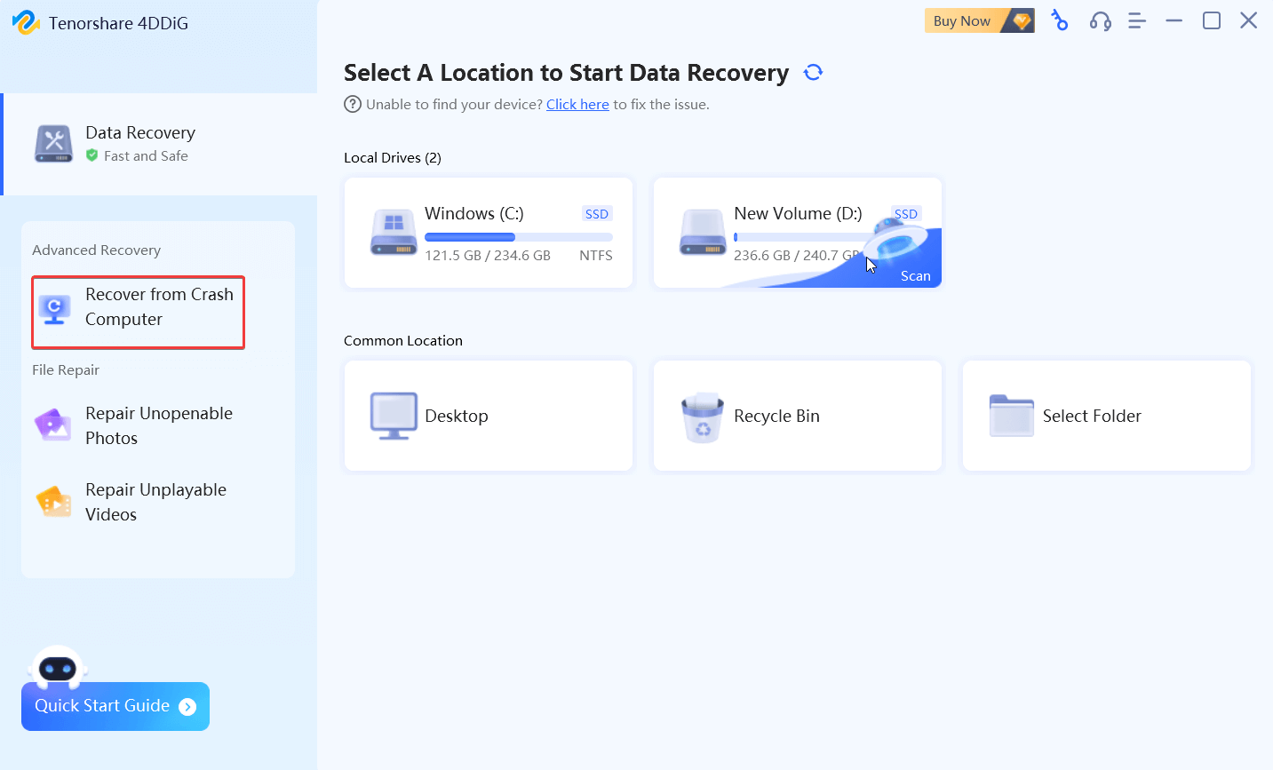This screenshot has height=770, width=1273.
Task: Click the New Volume (D:) drive name
Action: click(798, 214)
